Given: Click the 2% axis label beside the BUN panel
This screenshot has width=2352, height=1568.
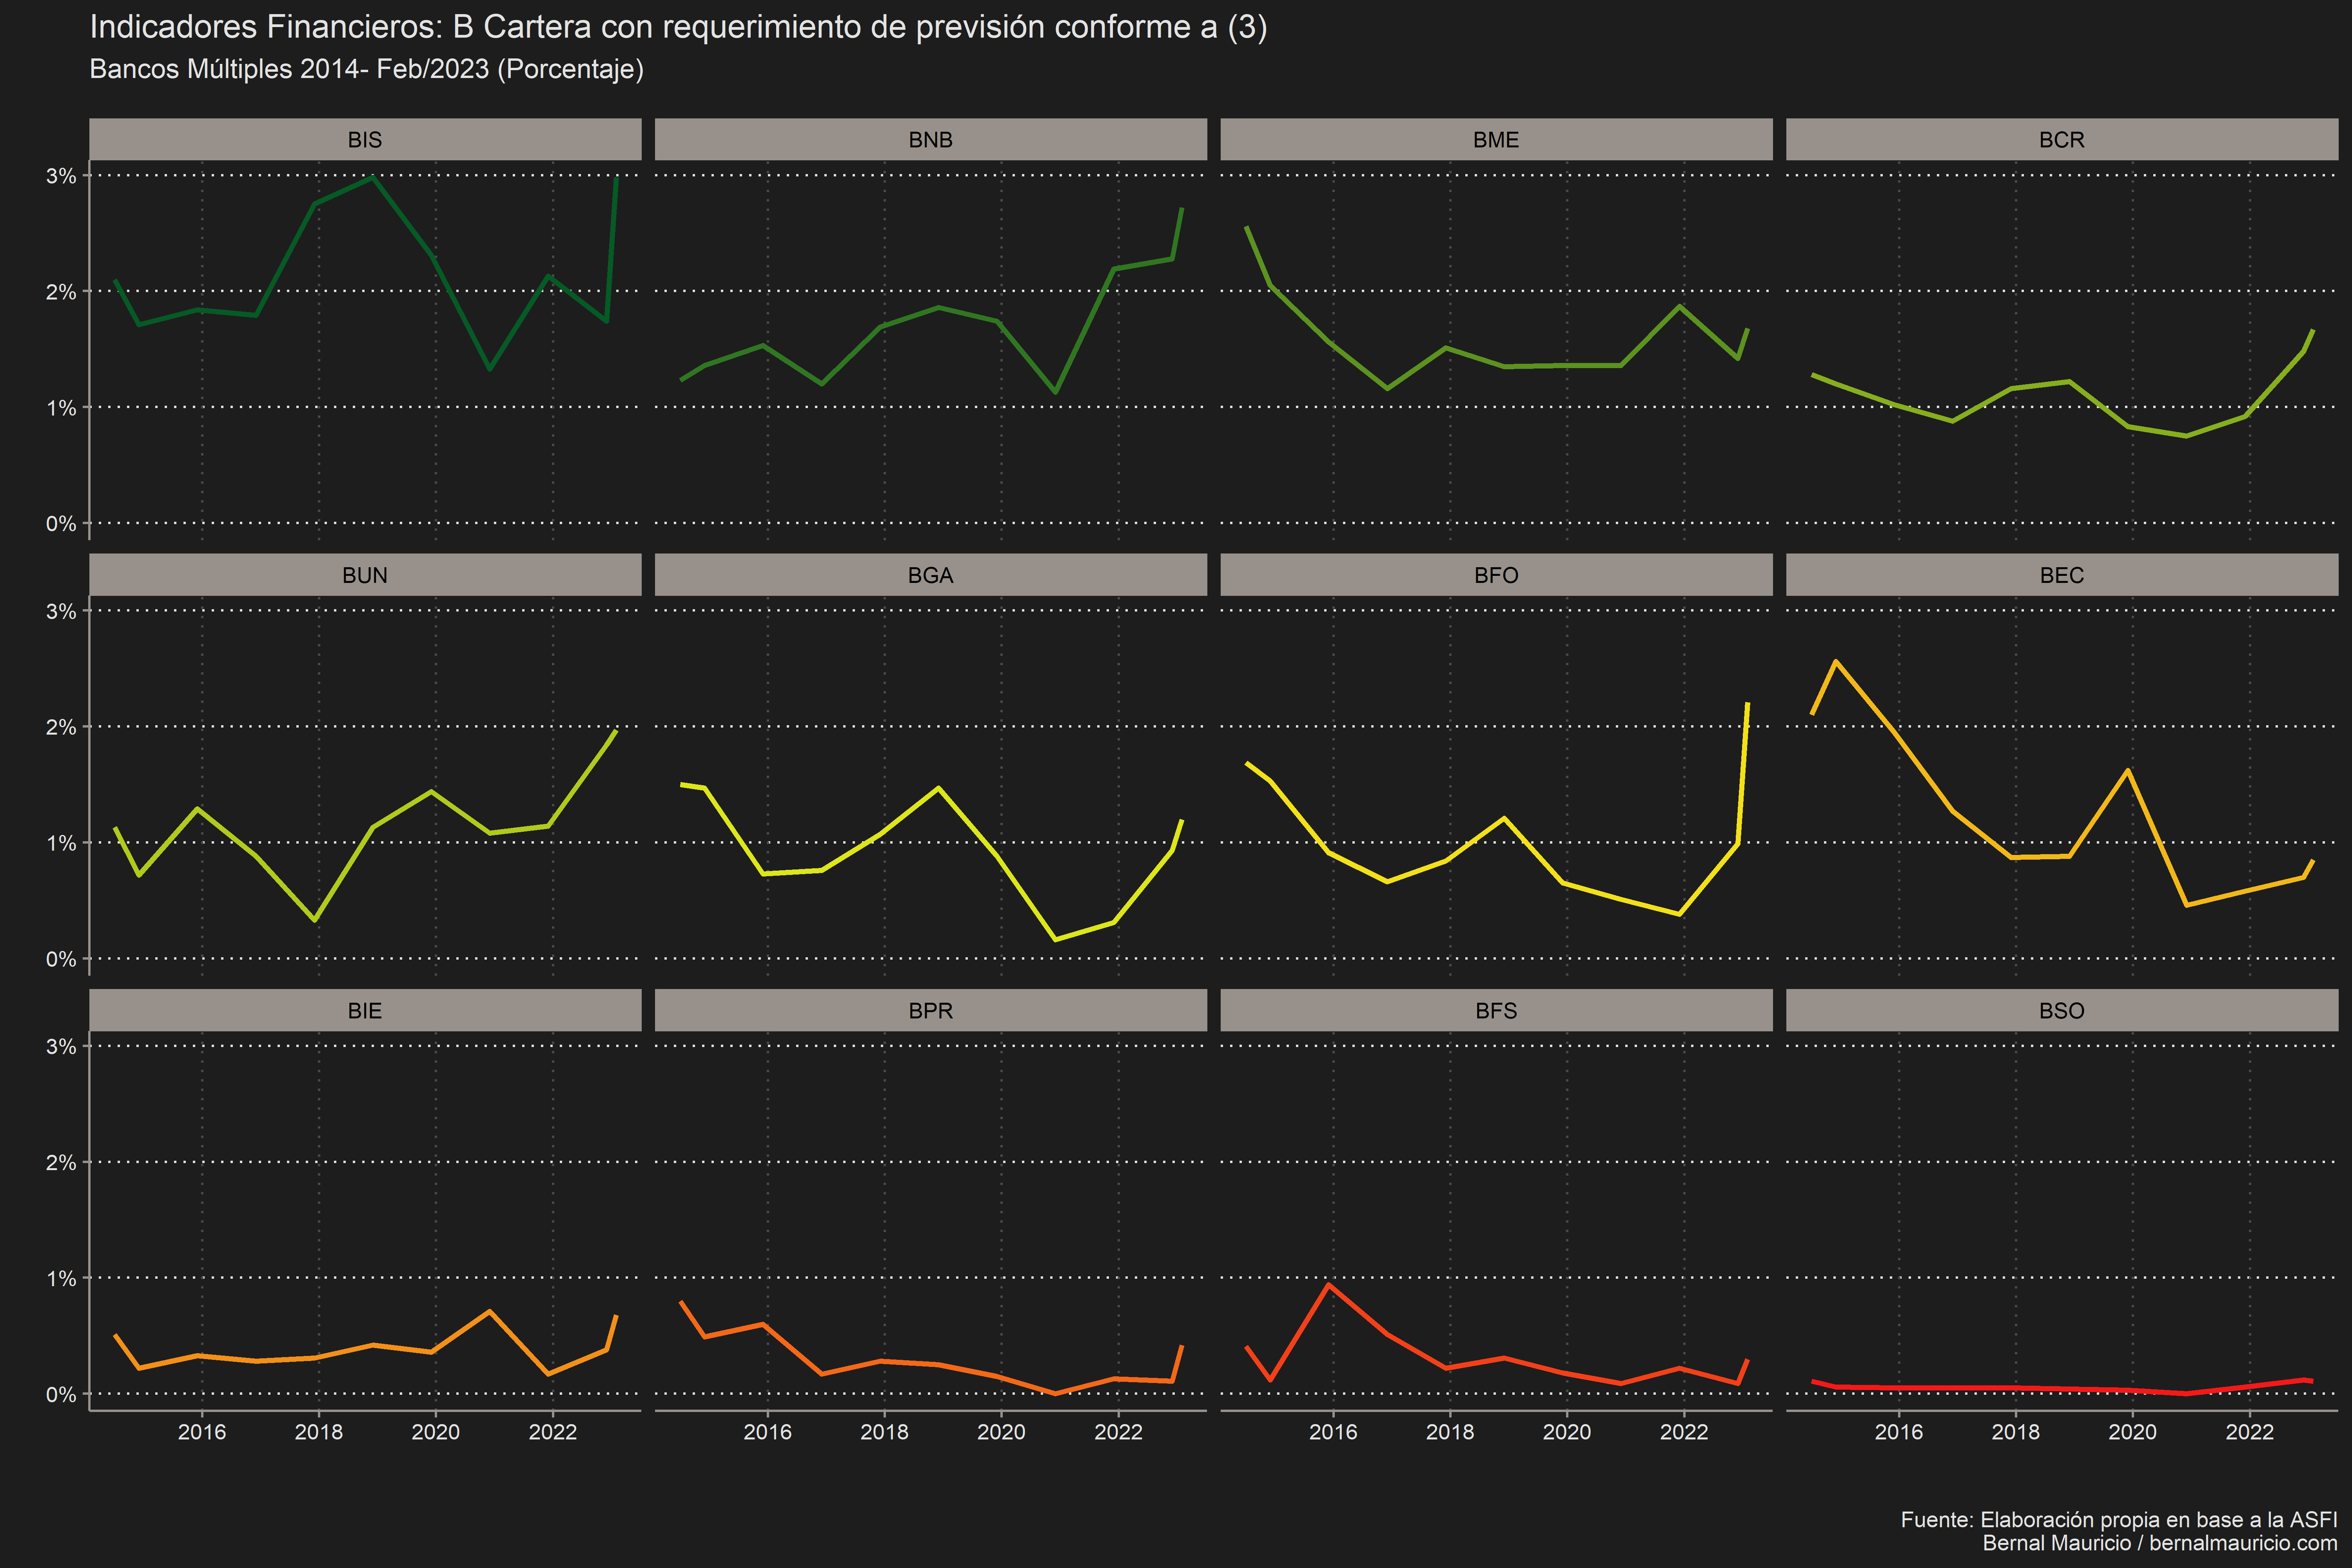Looking at the screenshot, I should click(61, 727).
